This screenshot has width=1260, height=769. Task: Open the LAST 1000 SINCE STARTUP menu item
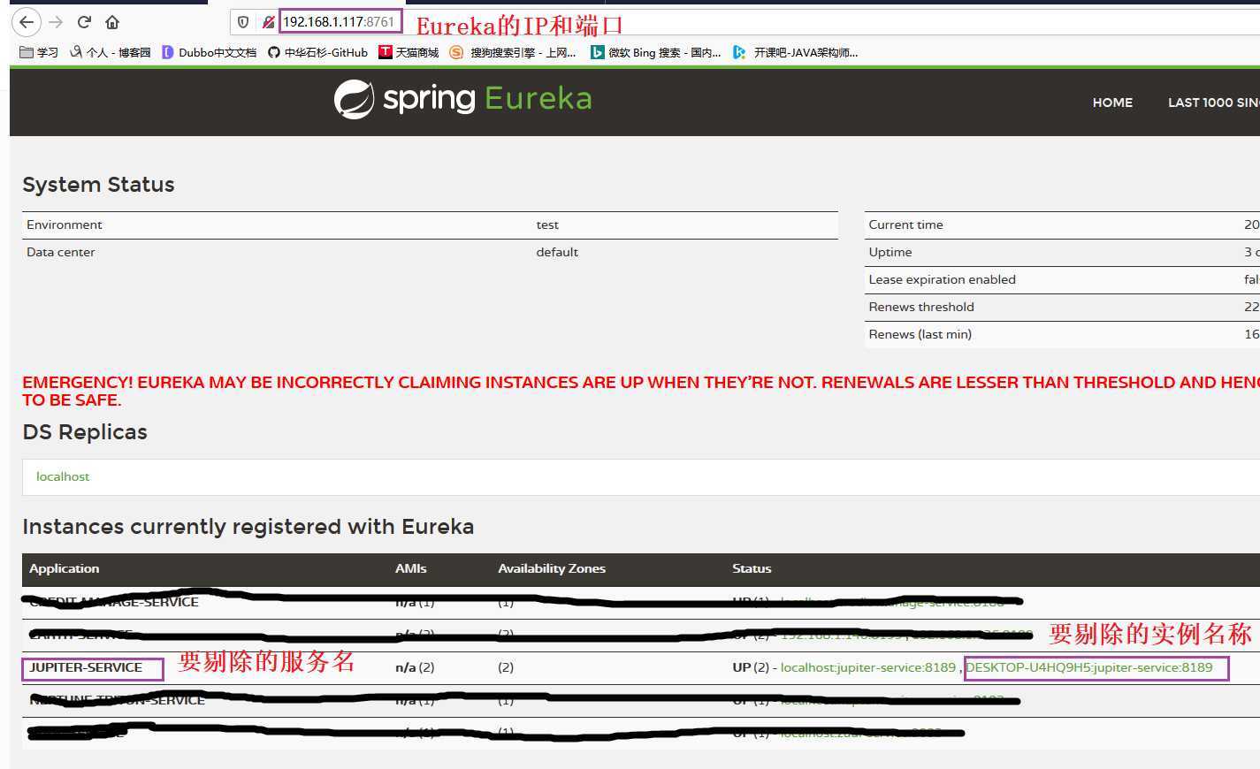point(1213,103)
